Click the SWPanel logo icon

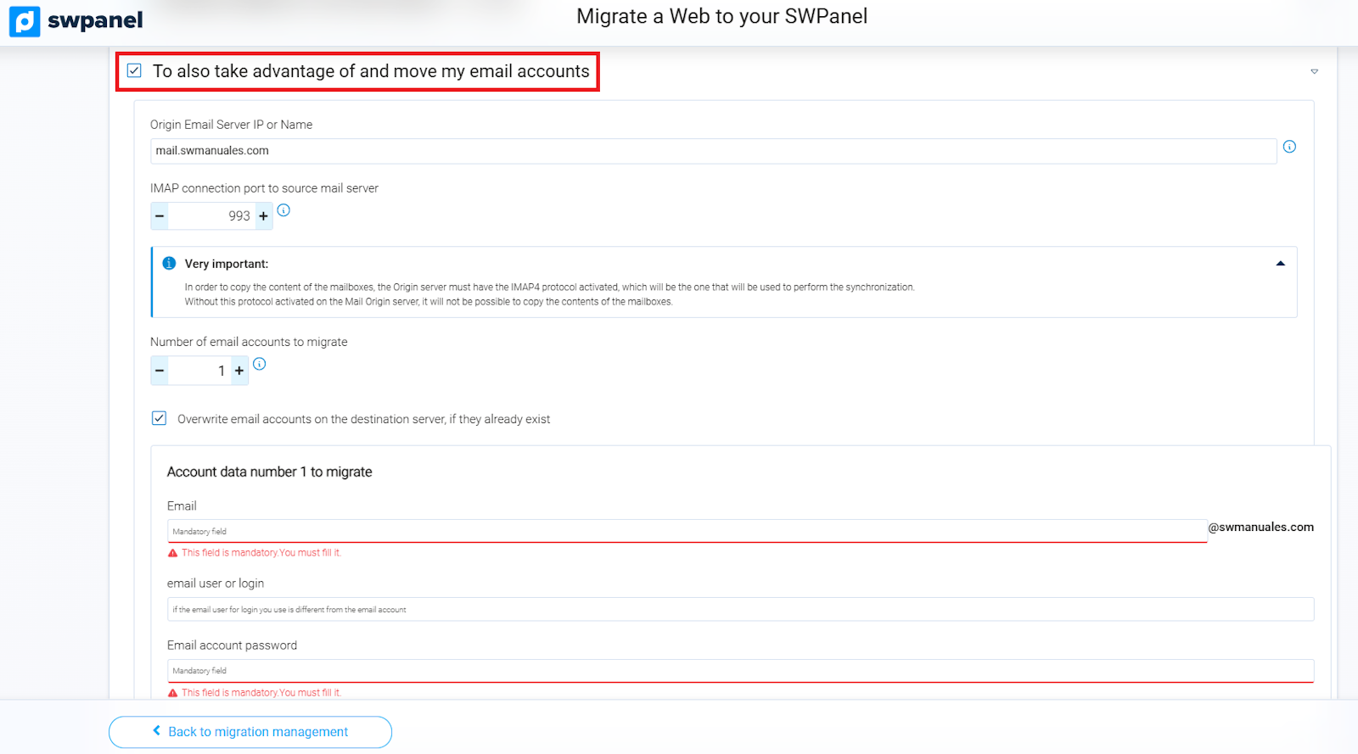[x=25, y=21]
